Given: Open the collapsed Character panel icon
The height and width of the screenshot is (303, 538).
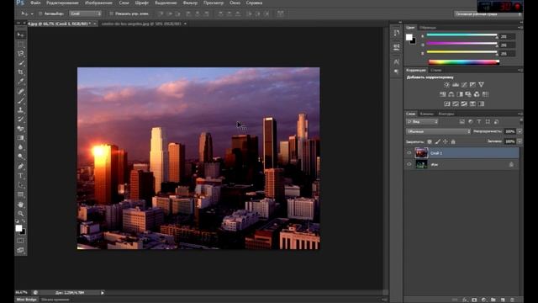Looking at the screenshot, I should click(397, 61).
